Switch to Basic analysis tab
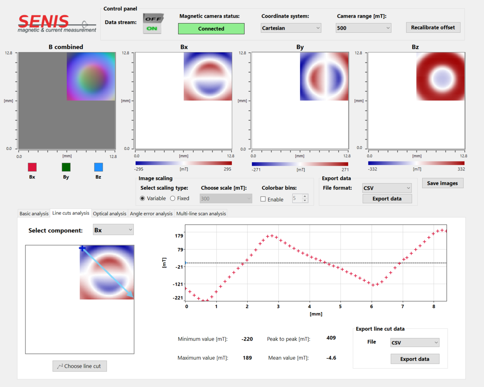The width and height of the screenshot is (484, 387). 34,214
